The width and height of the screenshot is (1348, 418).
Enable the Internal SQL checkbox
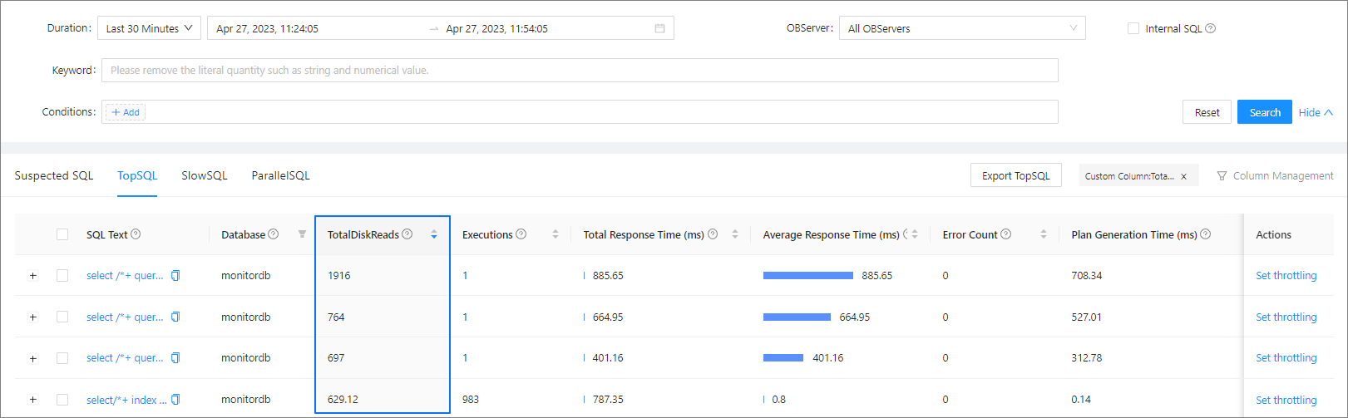(1133, 28)
